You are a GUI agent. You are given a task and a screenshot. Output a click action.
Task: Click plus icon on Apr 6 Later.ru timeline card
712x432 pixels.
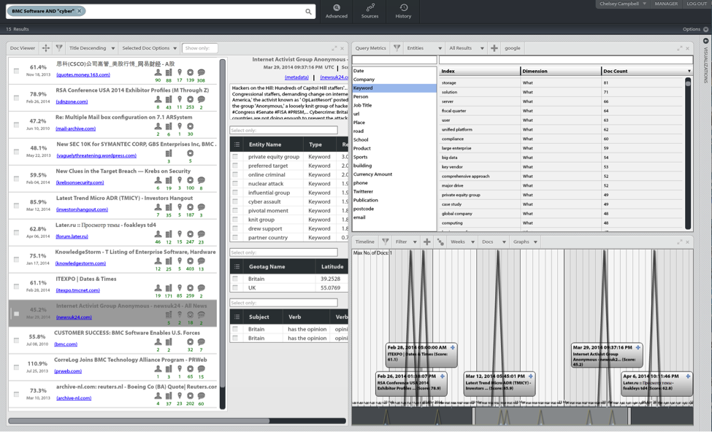point(688,377)
